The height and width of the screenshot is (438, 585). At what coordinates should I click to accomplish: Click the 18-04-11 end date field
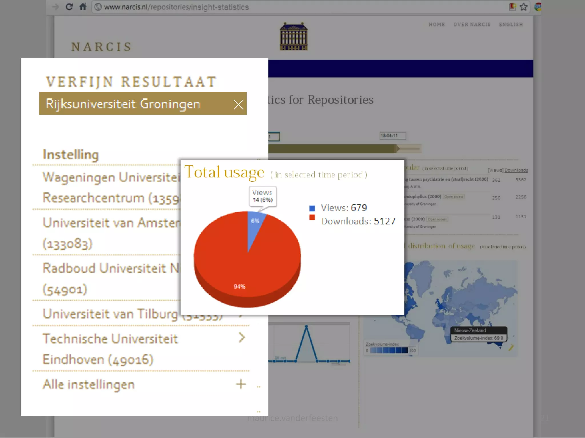tap(392, 136)
